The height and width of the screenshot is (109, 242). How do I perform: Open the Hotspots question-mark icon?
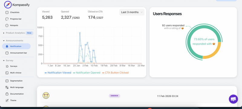7,26
